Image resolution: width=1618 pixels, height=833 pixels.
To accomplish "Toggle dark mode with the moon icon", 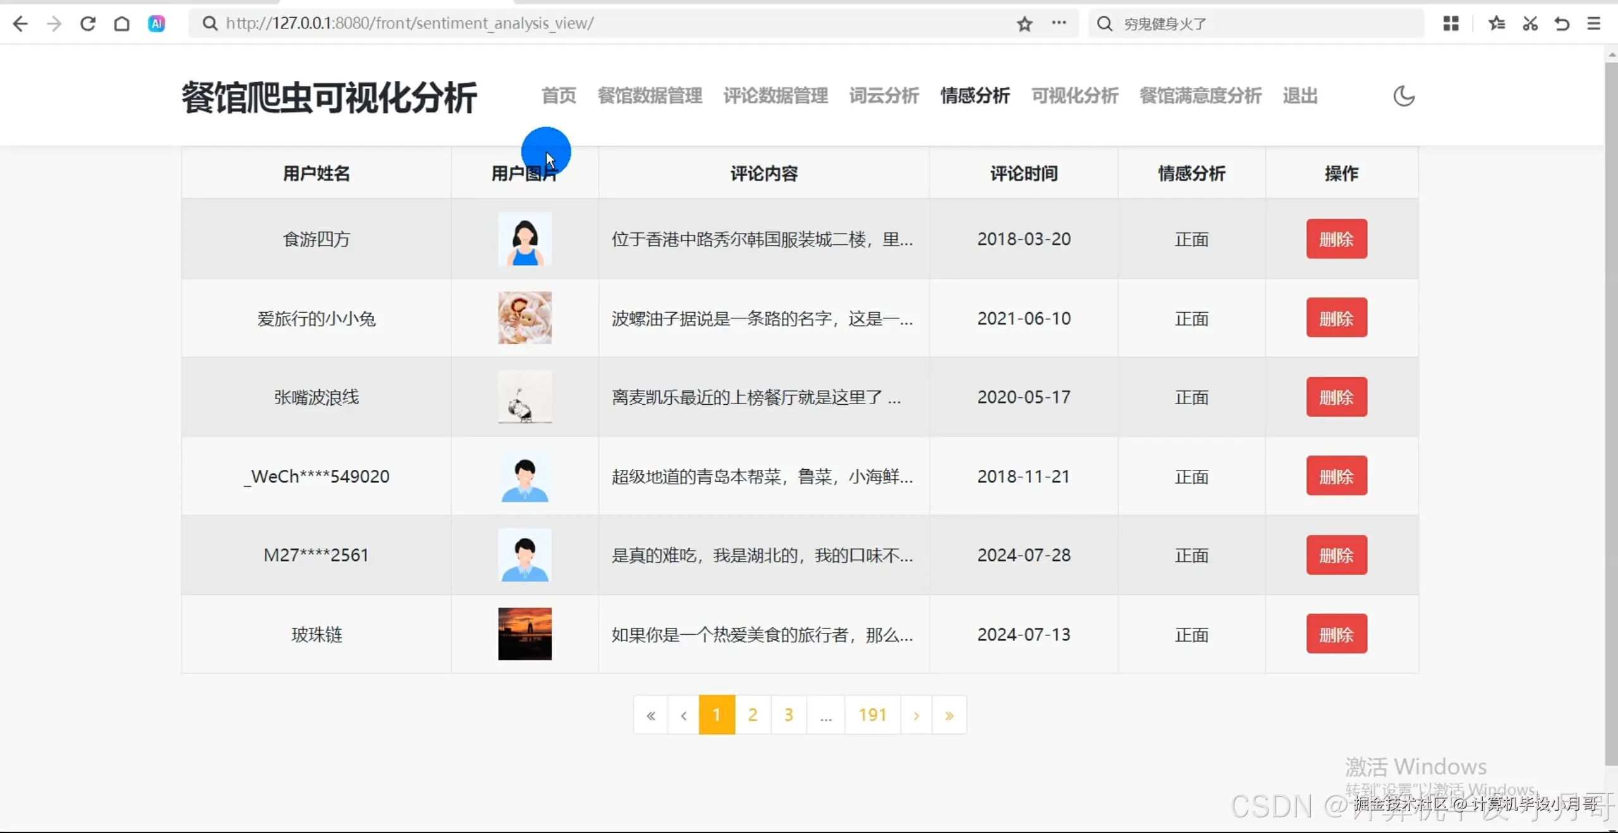I will (1404, 96).
